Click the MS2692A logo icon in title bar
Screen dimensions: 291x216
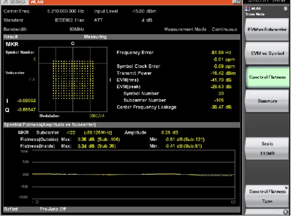(x=6, y=2)
